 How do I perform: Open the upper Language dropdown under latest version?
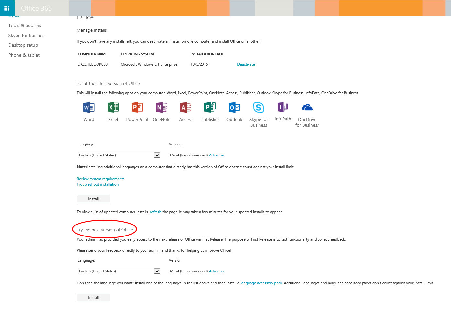click(x=119, y=155)
